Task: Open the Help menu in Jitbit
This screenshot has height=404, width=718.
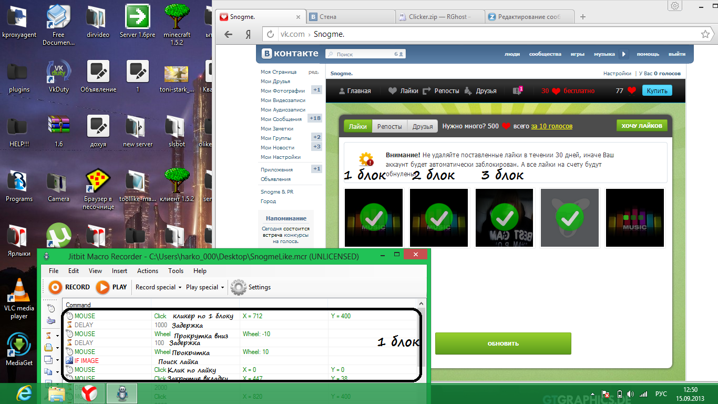Action: pos(200,271)
